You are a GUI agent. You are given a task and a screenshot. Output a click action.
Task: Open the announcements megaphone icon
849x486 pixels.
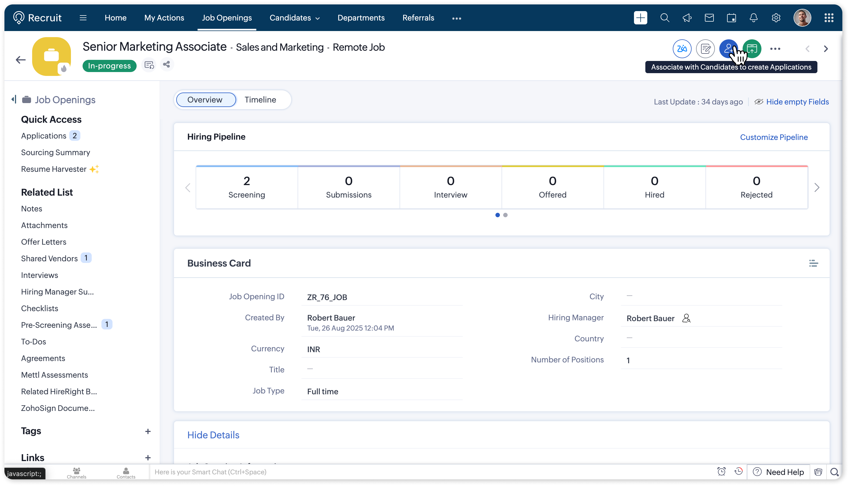point(687,18)
